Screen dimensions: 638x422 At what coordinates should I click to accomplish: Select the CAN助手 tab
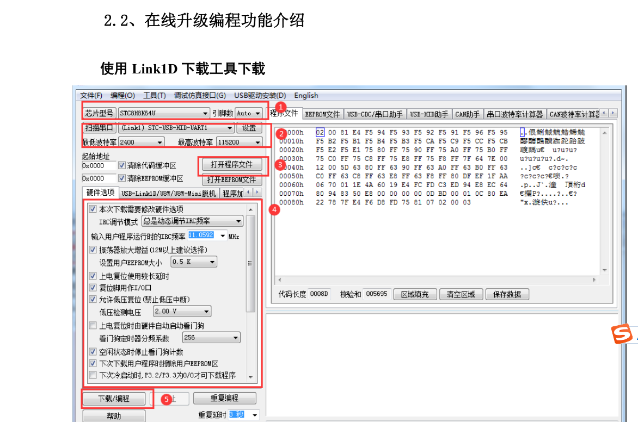coord(468,114)
